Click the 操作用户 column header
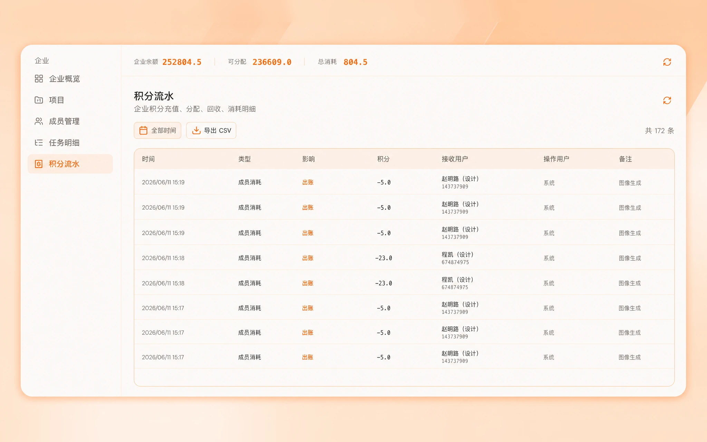 pos(556,159)
